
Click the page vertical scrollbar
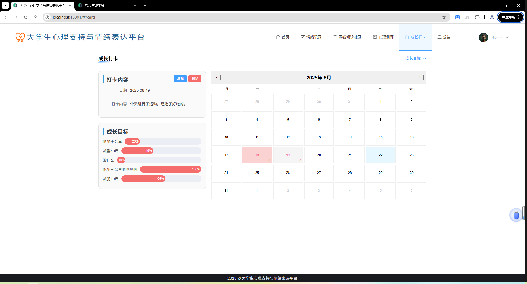coord(523,213)
